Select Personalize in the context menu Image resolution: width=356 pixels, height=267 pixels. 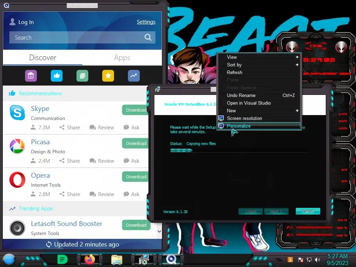[x=259, y=126]
